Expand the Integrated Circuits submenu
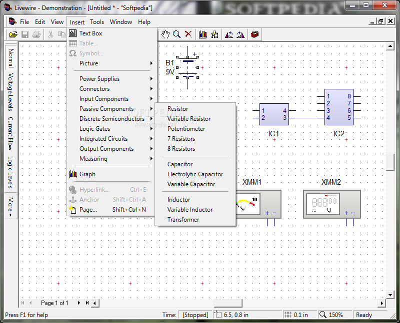Screen dimensions: 400x323 pyautogui.click(x=111, y=139)
